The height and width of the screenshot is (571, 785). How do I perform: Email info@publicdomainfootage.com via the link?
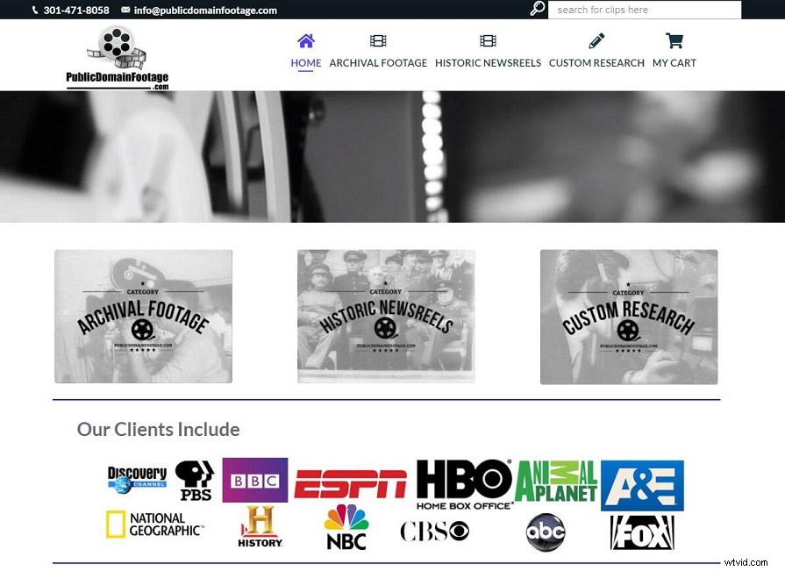(x=205, y=10)
